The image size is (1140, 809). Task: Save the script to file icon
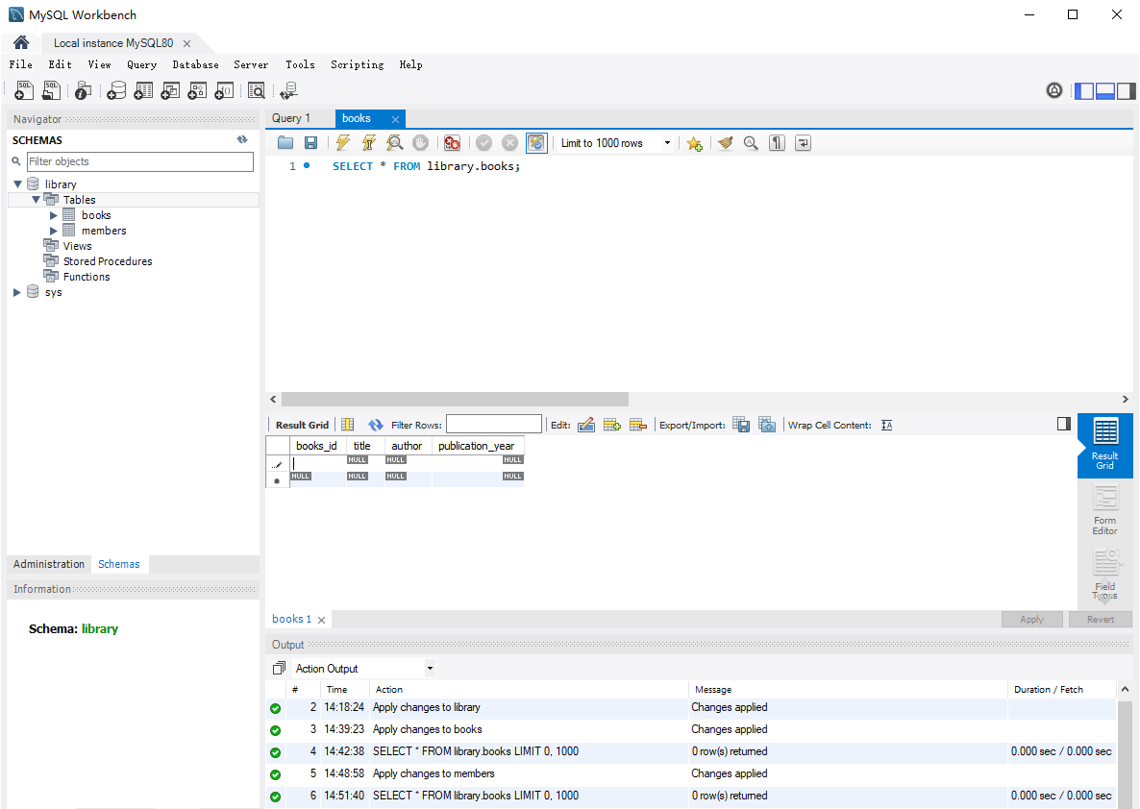310,143
